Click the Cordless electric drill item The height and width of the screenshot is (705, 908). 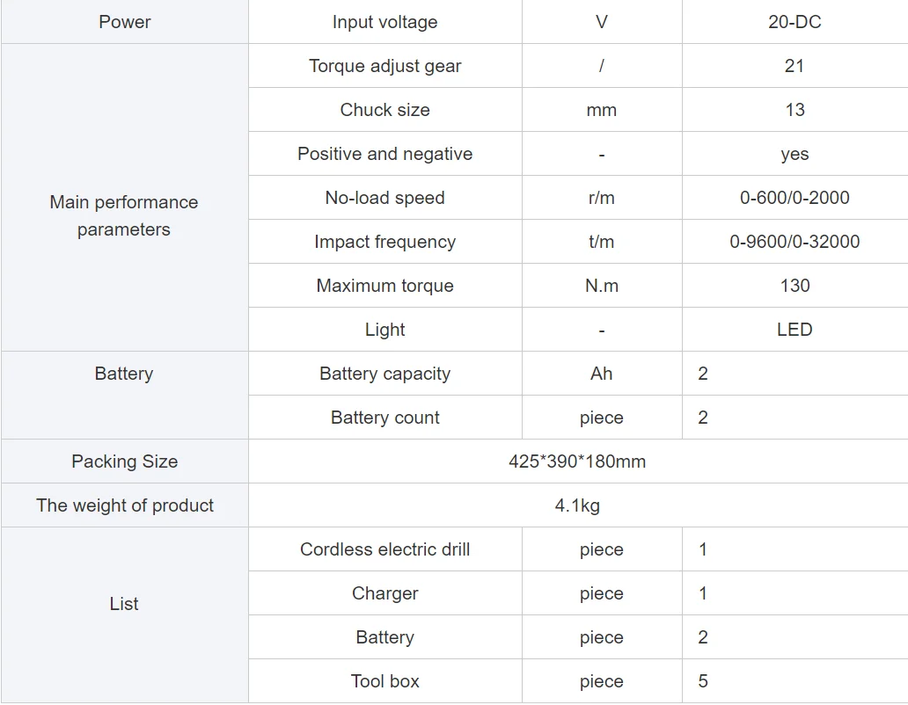[x=384, y=549]
